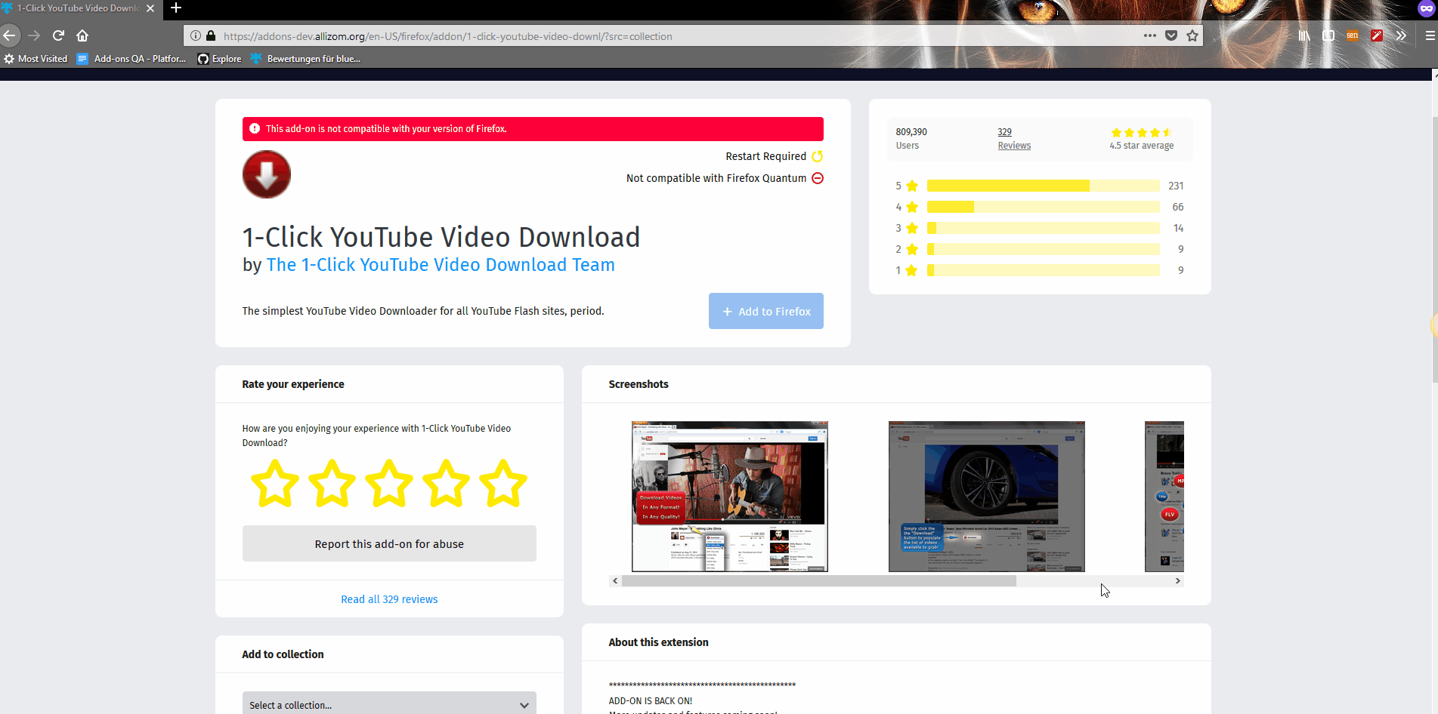This screenshot has width=1438, height=714.
Task: Click the warning icon in incompatibility banner
Action: 255,129
